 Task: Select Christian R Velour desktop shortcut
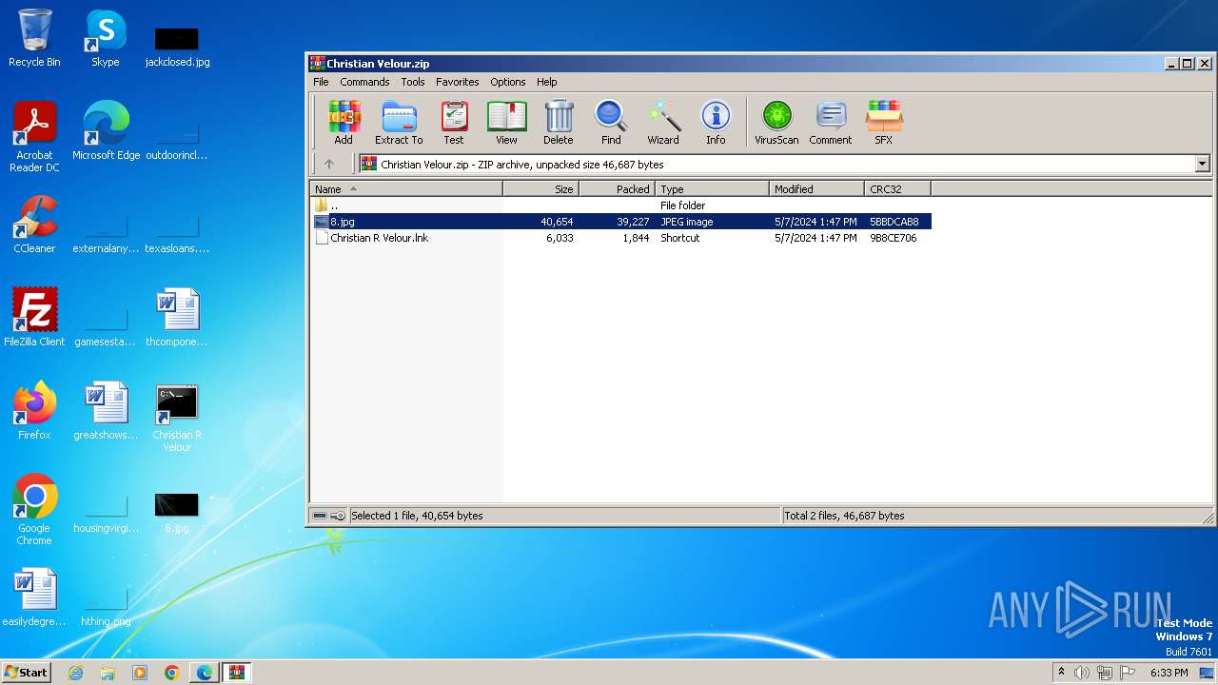(x=177, y=418)
